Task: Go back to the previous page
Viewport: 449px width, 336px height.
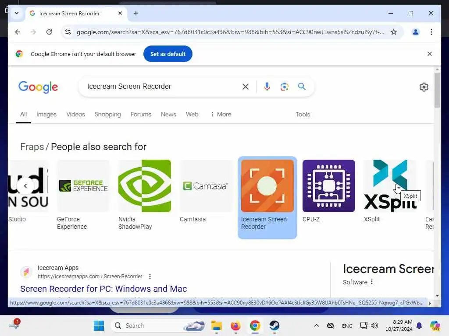Action: 18,32
